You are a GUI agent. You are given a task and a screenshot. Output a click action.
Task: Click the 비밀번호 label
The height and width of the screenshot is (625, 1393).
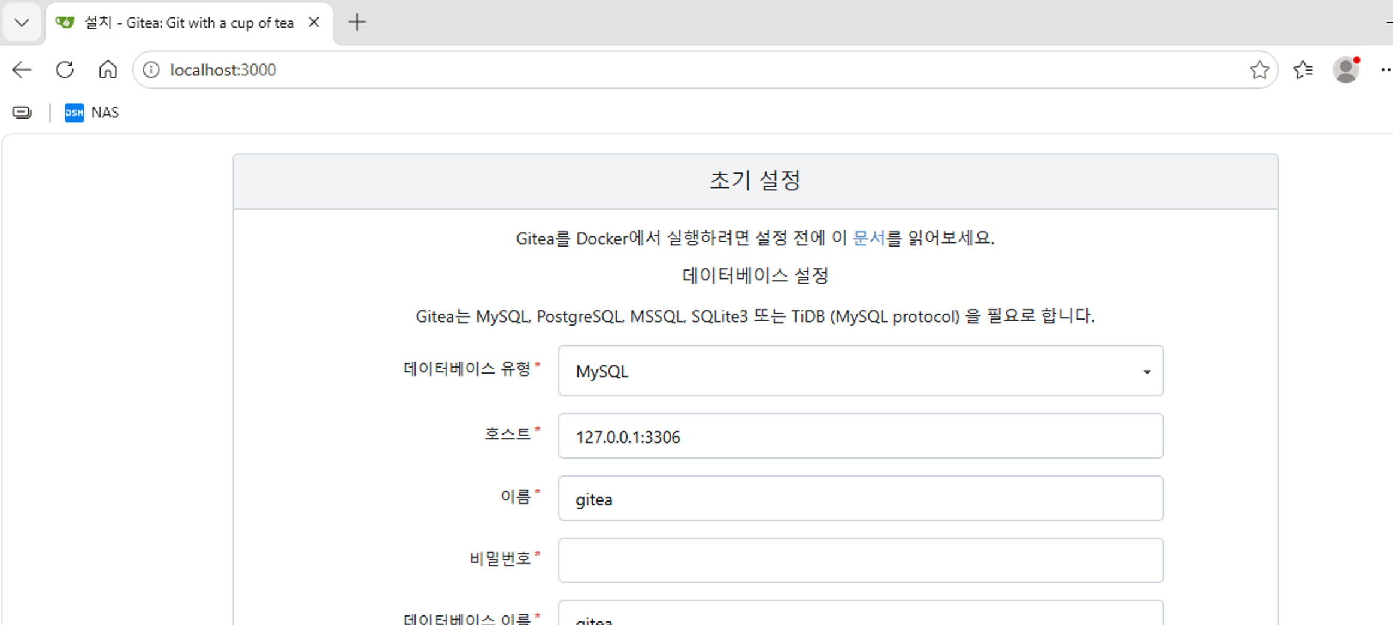pyautogui.click(x=500, y=558)
